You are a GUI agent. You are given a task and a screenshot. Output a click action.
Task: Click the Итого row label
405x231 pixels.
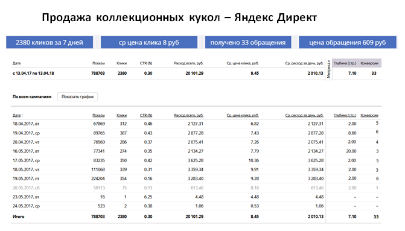point(18,217)
